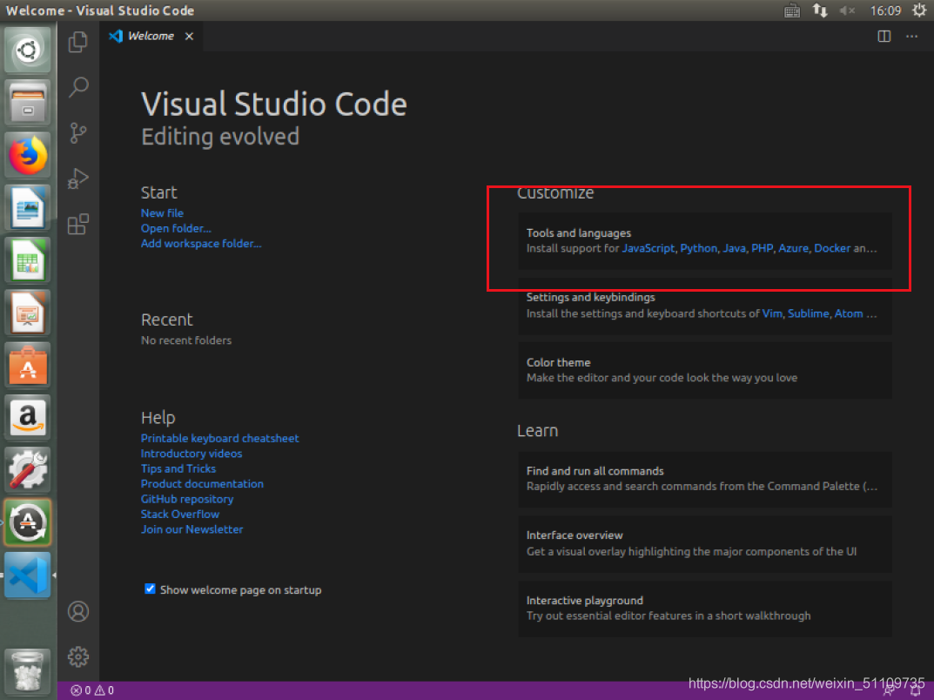Screen dimensions: 934x700
Task: Click the Split Editor icon
Action: coord(884,37)
